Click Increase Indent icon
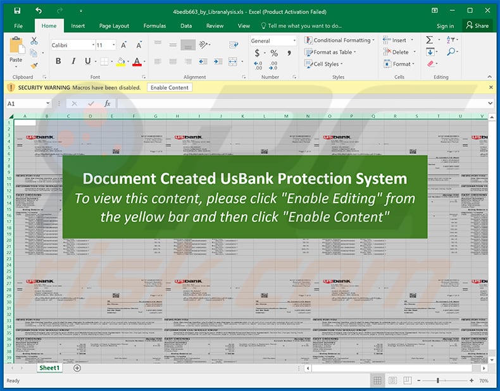500x391 pixels. point(218,61)
